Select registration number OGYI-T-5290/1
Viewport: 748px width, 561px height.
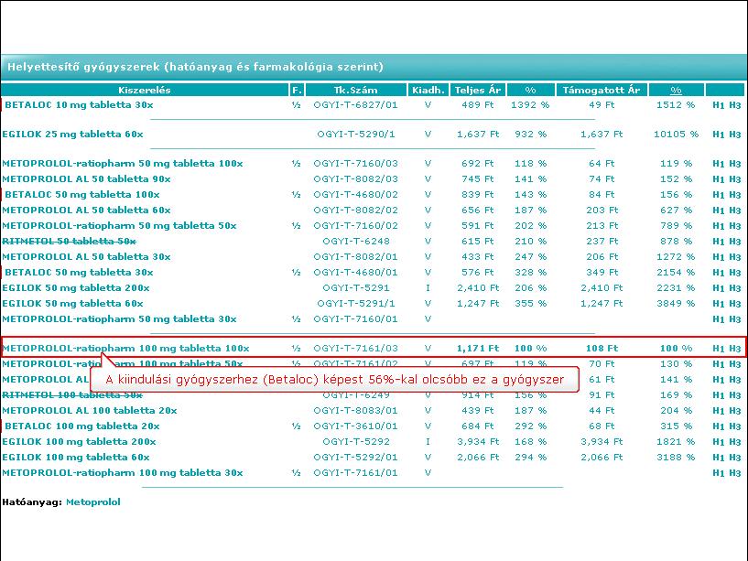pos(356,134)
